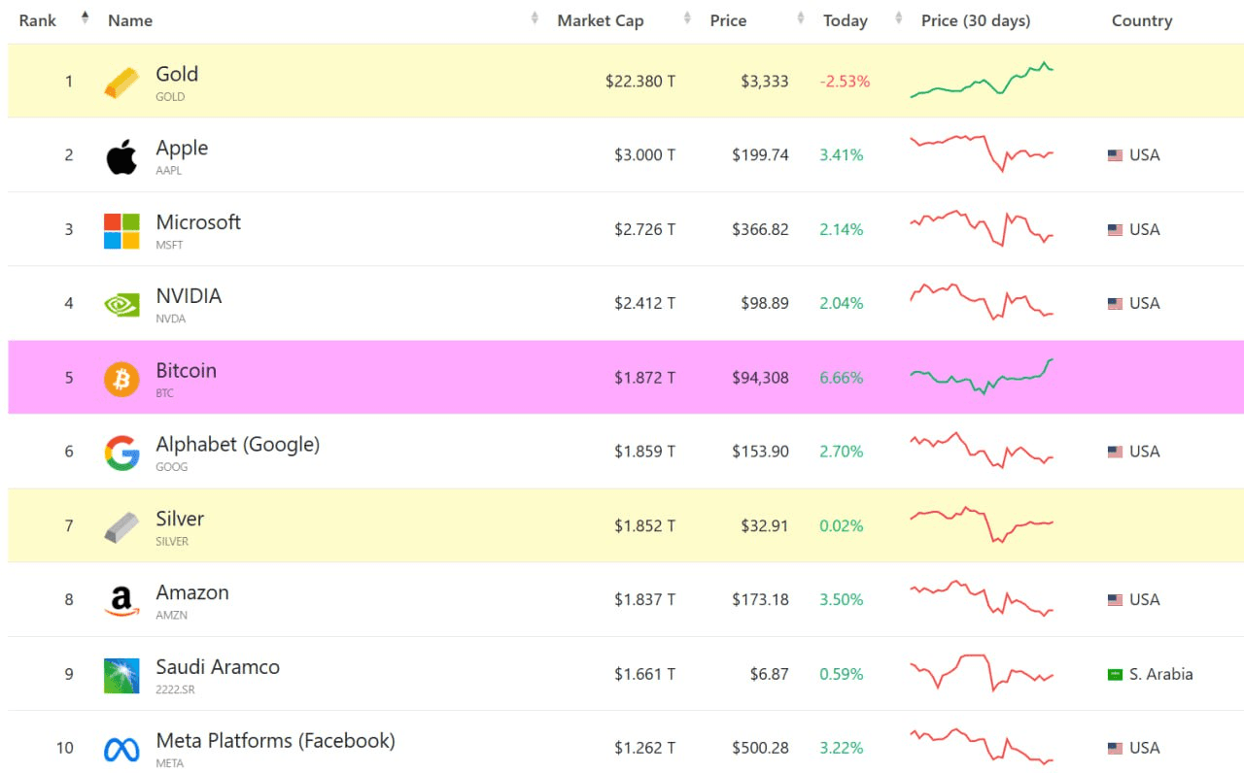Click the Meta logo icon
The height and width of the screenshot is (773, 1244).
121,750
